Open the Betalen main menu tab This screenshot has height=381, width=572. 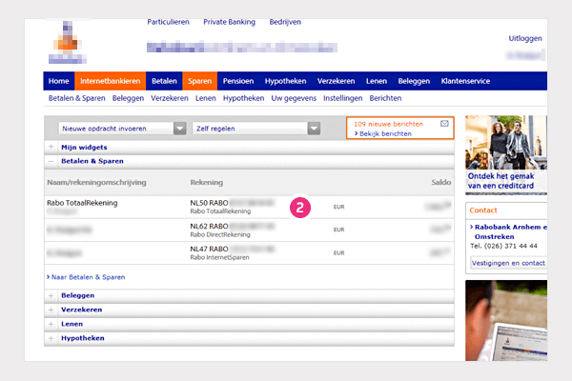[164, 81]
